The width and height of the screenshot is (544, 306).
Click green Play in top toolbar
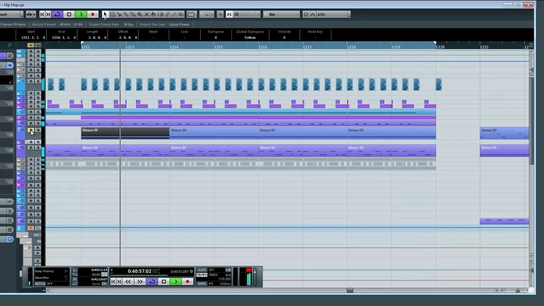coord(81,14)
